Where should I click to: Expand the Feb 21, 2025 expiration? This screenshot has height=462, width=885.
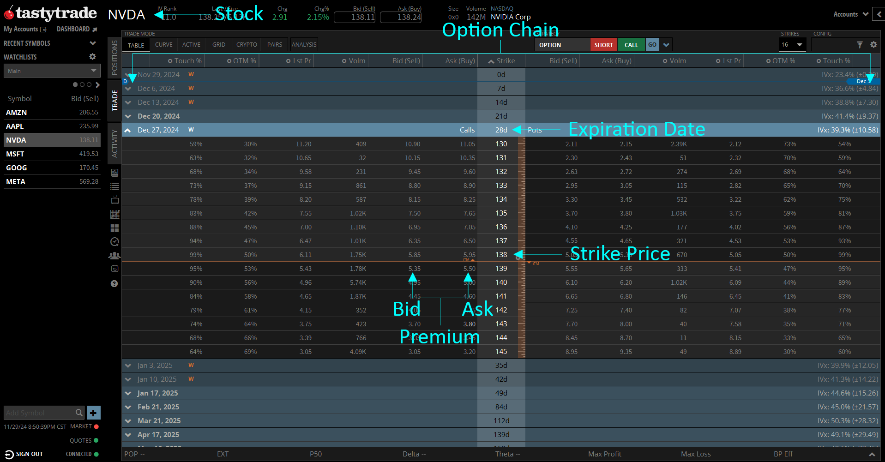click(x=128, y=407)
